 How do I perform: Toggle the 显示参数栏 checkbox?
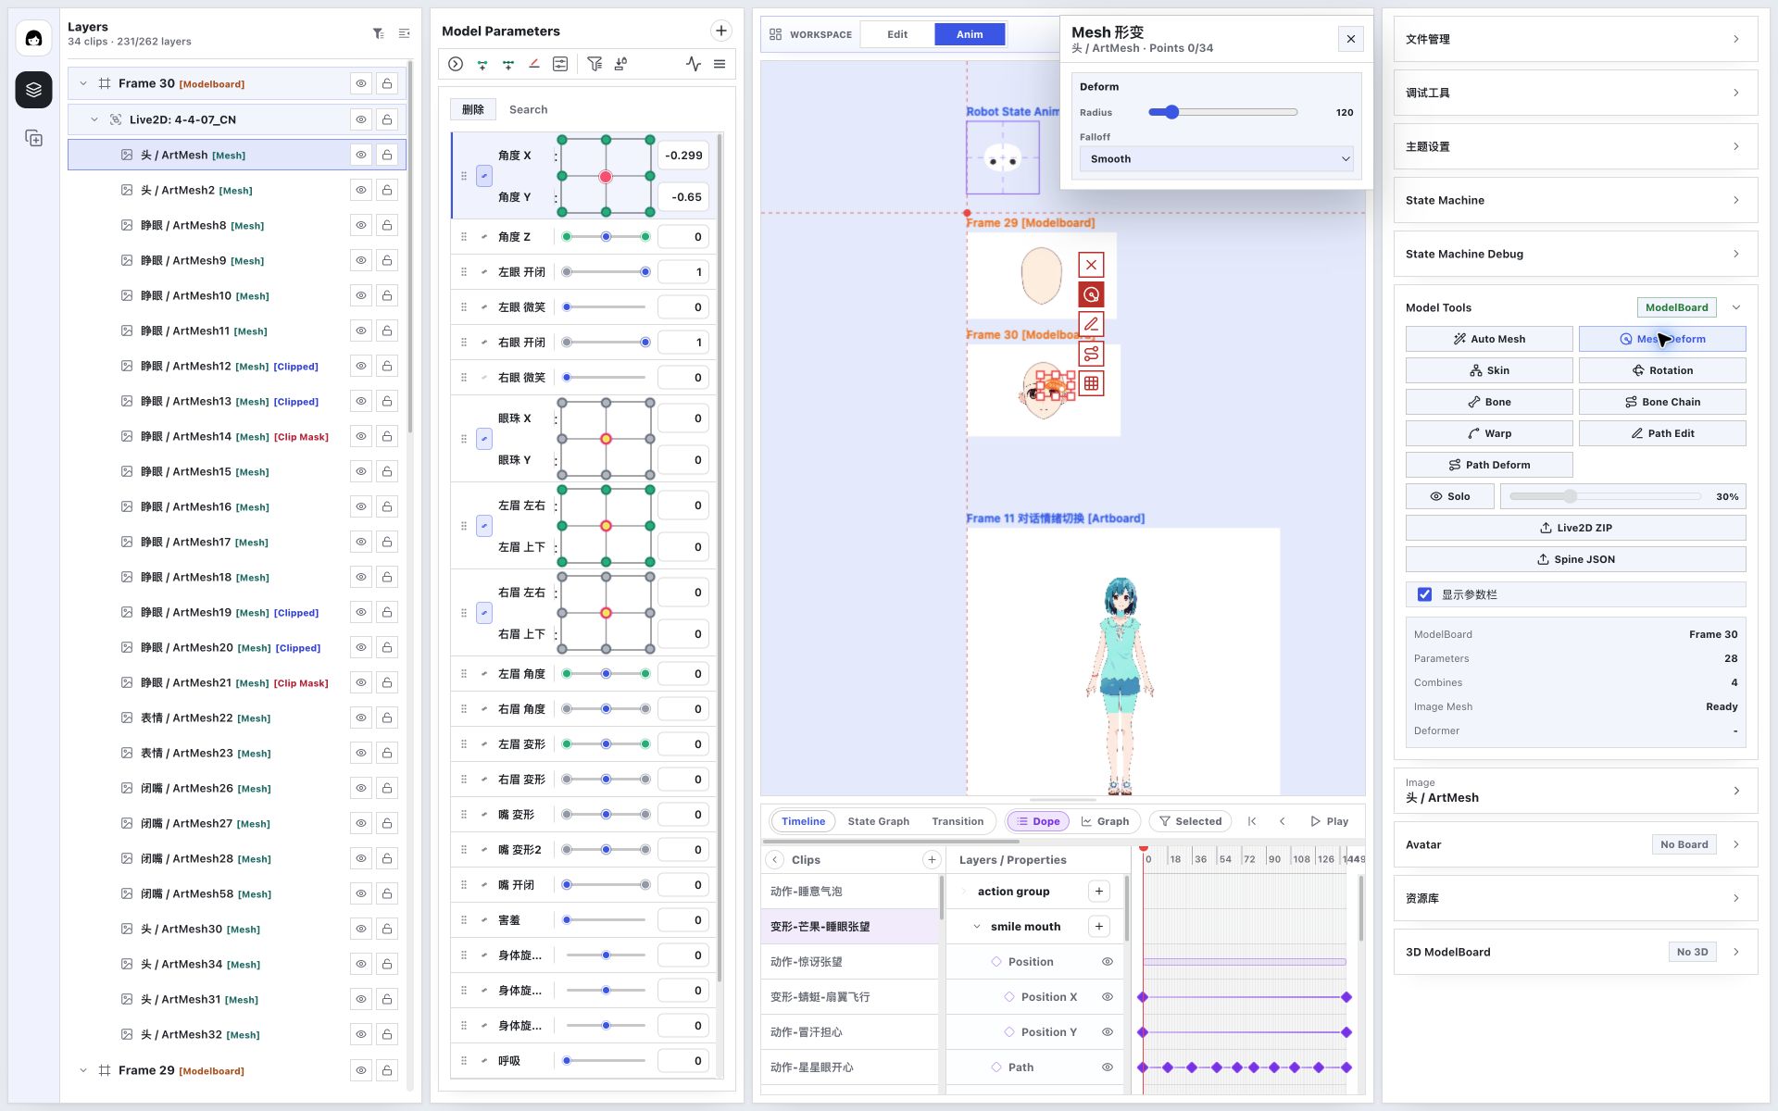click(x=1424, y=594)
